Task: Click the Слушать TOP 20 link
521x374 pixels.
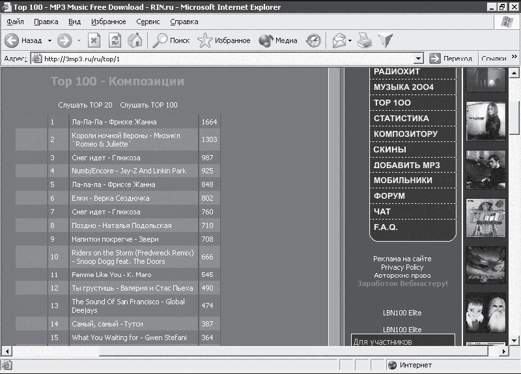Action: (85, 105)
